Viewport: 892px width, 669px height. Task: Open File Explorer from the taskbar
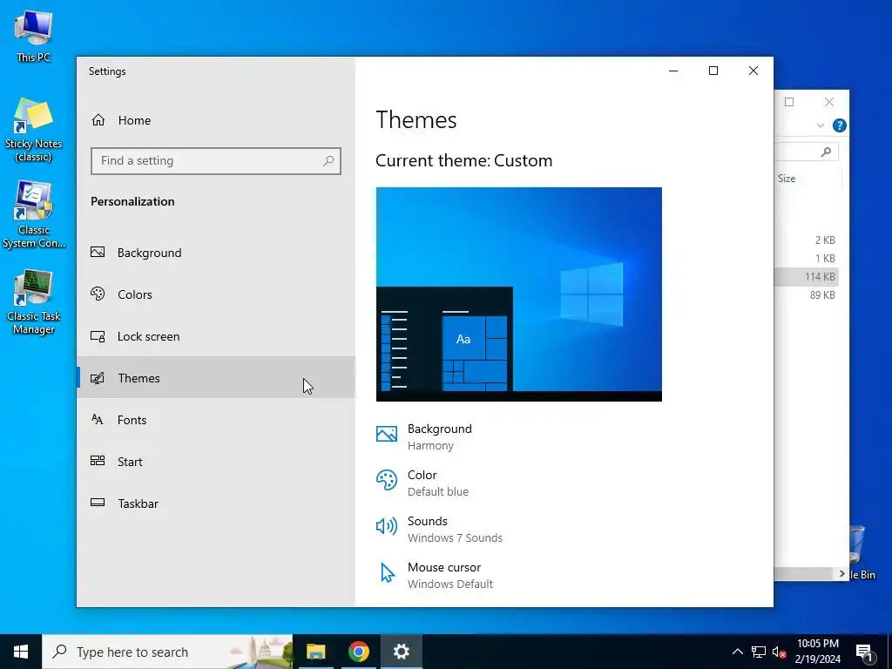pyautogui.click(x=315, y=652)
